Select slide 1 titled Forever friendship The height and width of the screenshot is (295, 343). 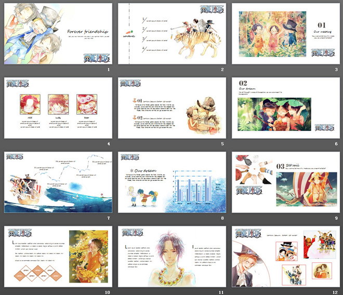coord(58,33)
